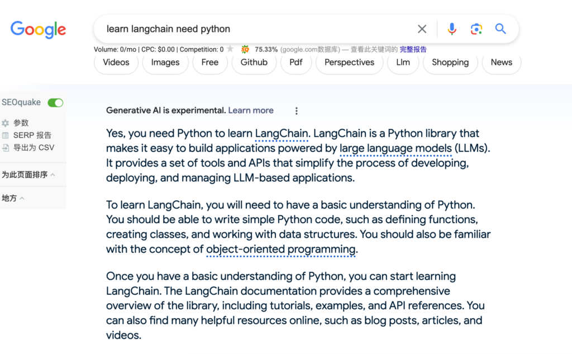Toggle the SEOquake switch off
This screenshot has width=572, height=354.
tap(55, 103)
